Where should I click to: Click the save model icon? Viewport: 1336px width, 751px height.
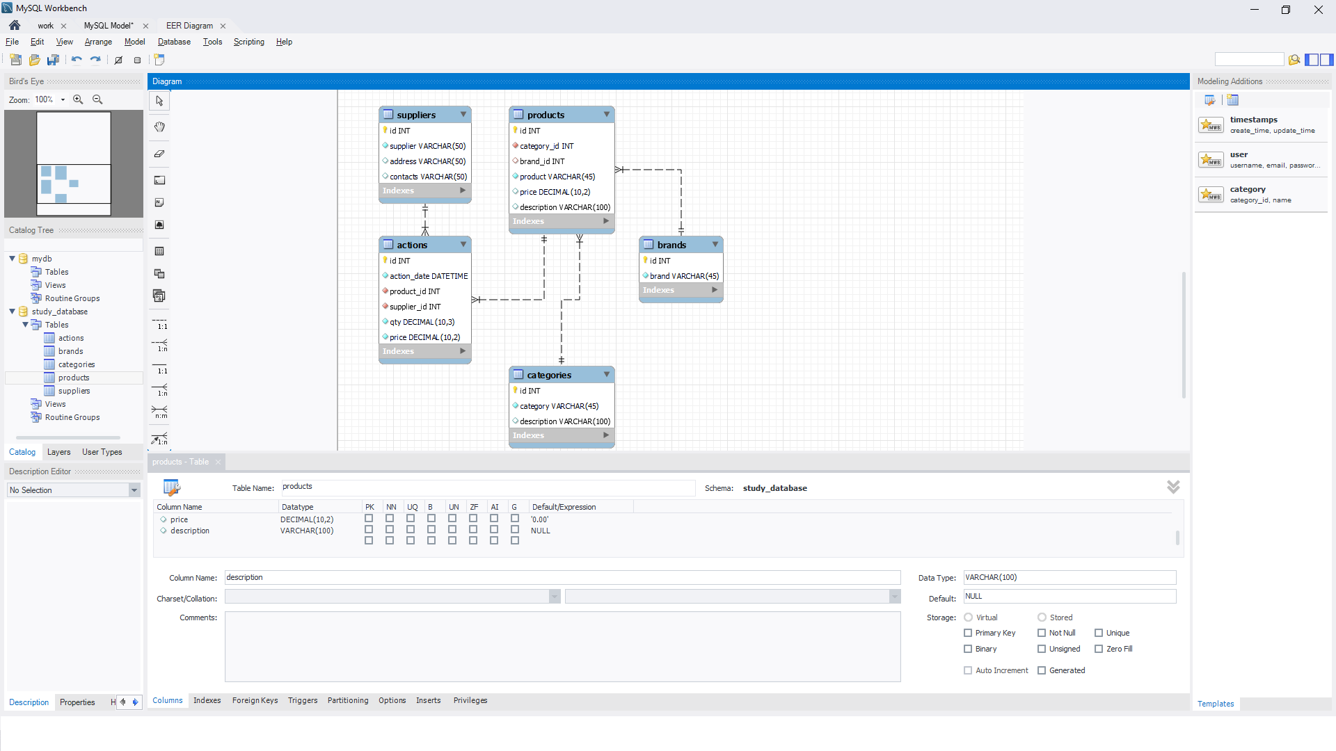click(53, 60)
